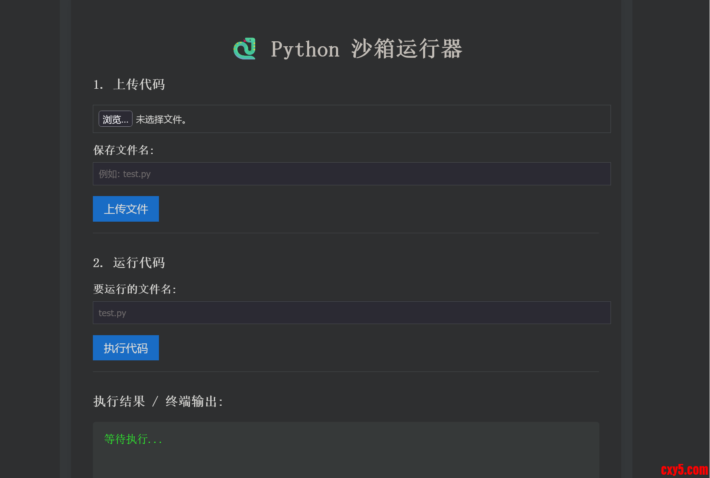Click the divider line below "上传文件" button
This screenshot has width=710, height=478.
[x=346, y=233]
